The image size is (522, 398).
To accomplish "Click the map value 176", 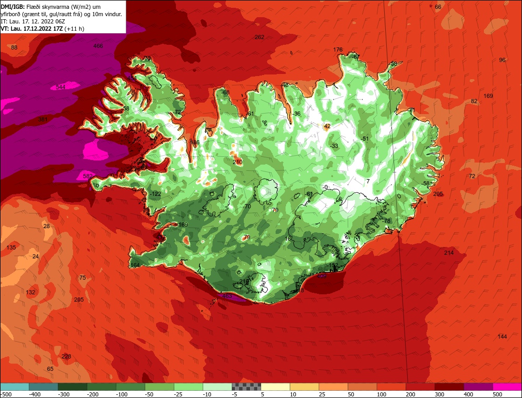I will [x=338, y=49].
